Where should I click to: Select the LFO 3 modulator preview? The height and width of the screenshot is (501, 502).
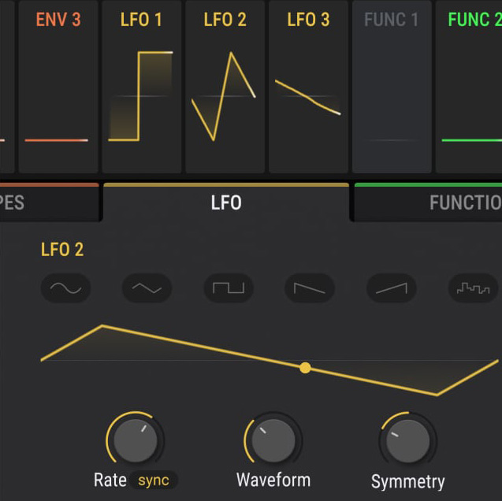pyautogui.click(x=308, y=87)
